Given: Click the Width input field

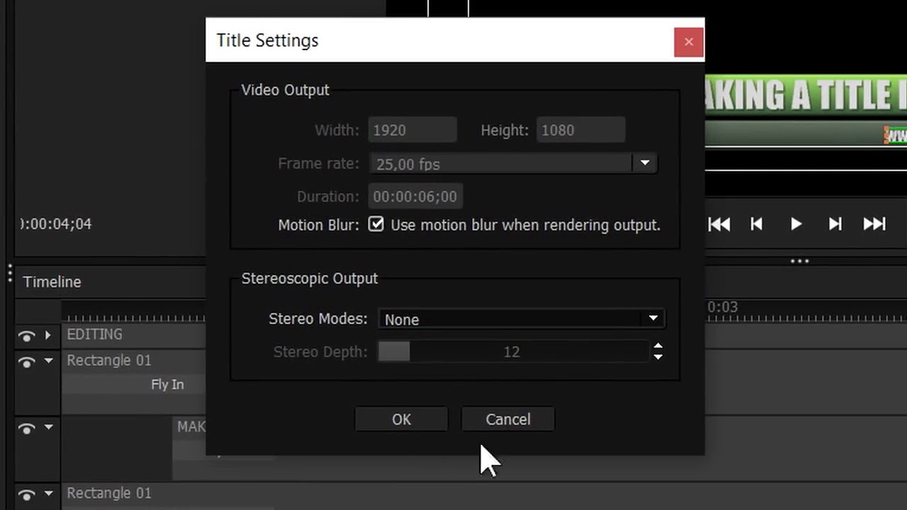Looking at the screenshot, I should point(412,130).
